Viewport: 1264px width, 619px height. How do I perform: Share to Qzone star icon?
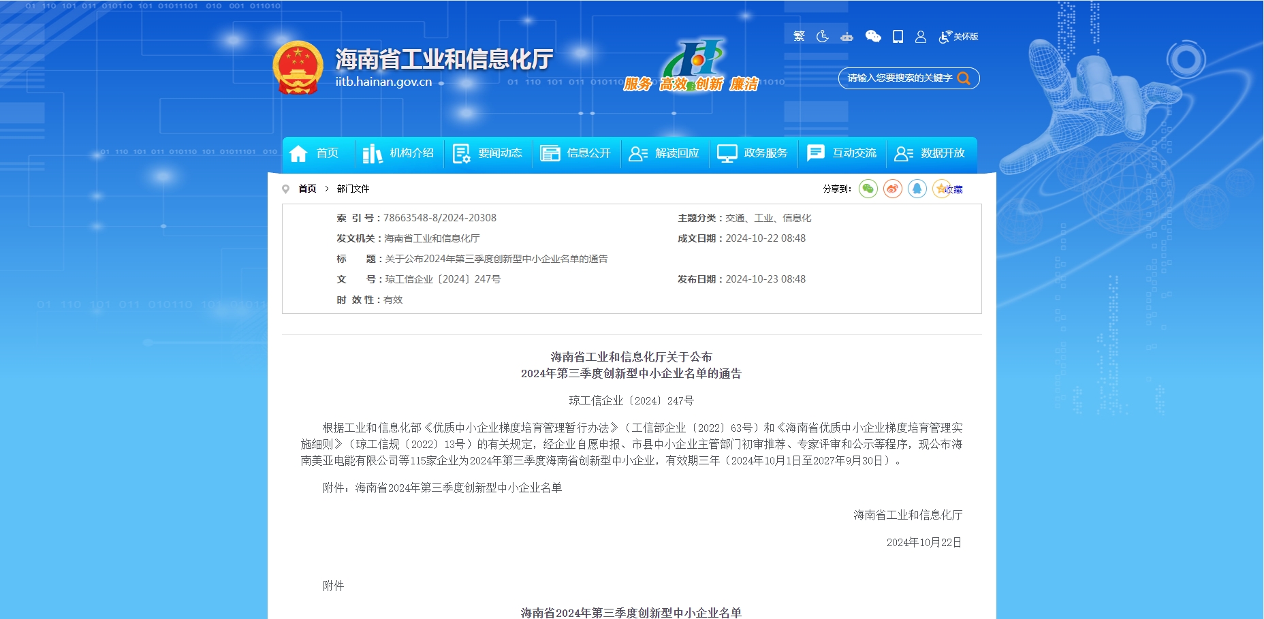tap(941, 189)
